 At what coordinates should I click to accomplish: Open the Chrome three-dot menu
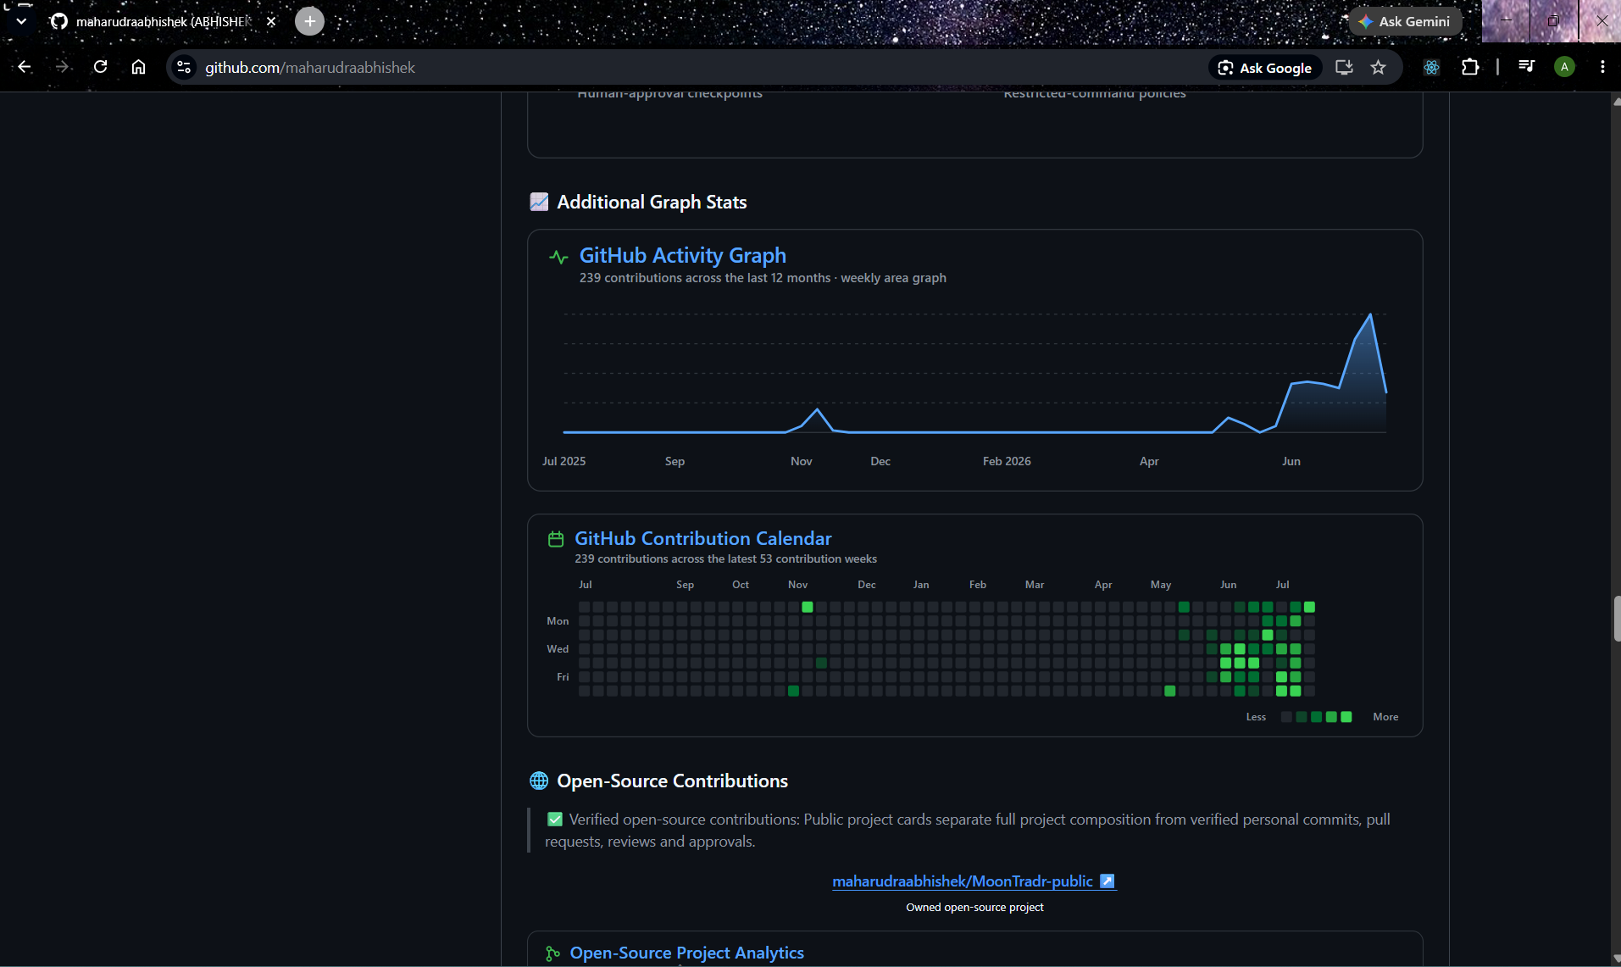coord(1602,67)
